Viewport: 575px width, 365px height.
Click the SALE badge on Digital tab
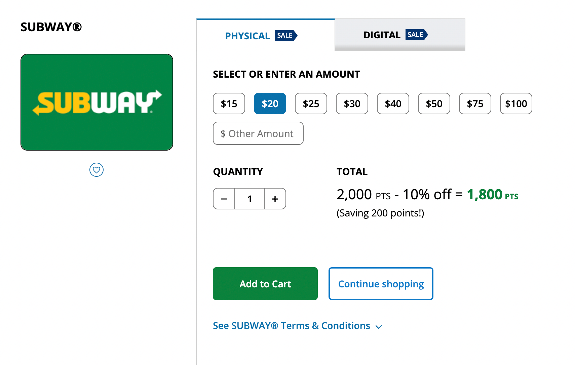[x=416, y=35]
